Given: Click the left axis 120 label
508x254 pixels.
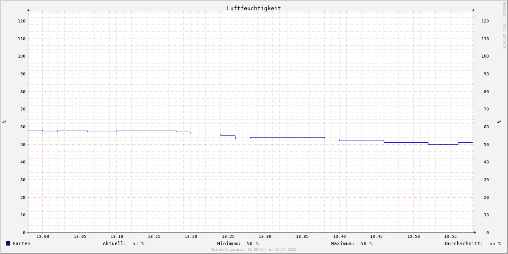Looking at the screenshot, I should pyautogui.click(x=22, y=21).
